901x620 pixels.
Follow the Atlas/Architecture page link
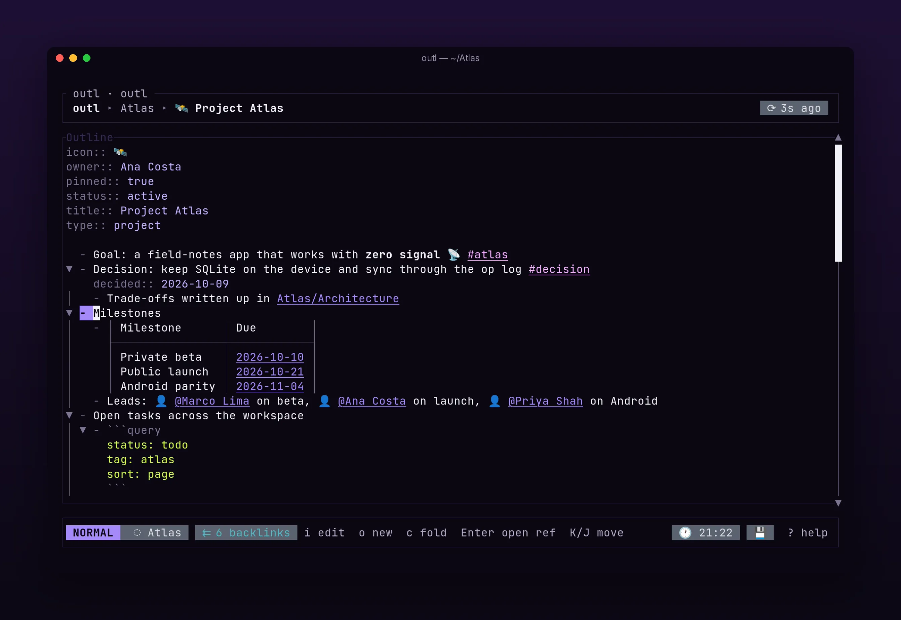338,299
